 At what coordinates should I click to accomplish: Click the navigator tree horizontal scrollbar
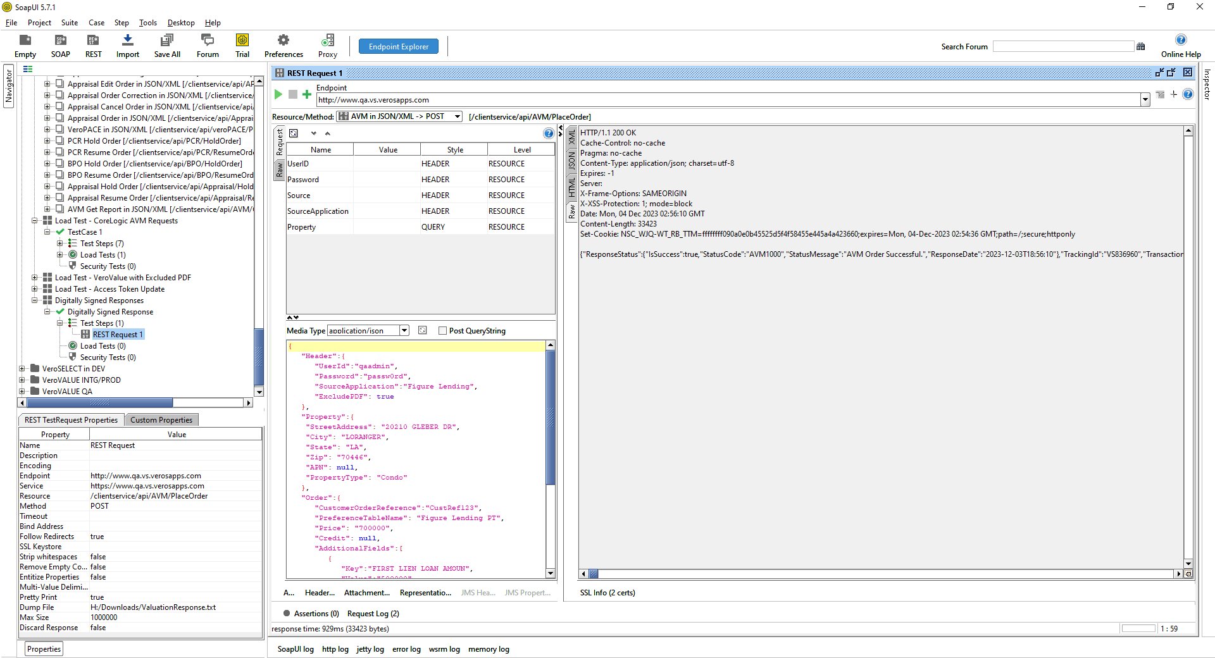click(99, 402)
